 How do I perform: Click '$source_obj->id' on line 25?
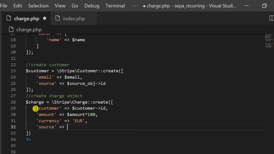(86, 83)
